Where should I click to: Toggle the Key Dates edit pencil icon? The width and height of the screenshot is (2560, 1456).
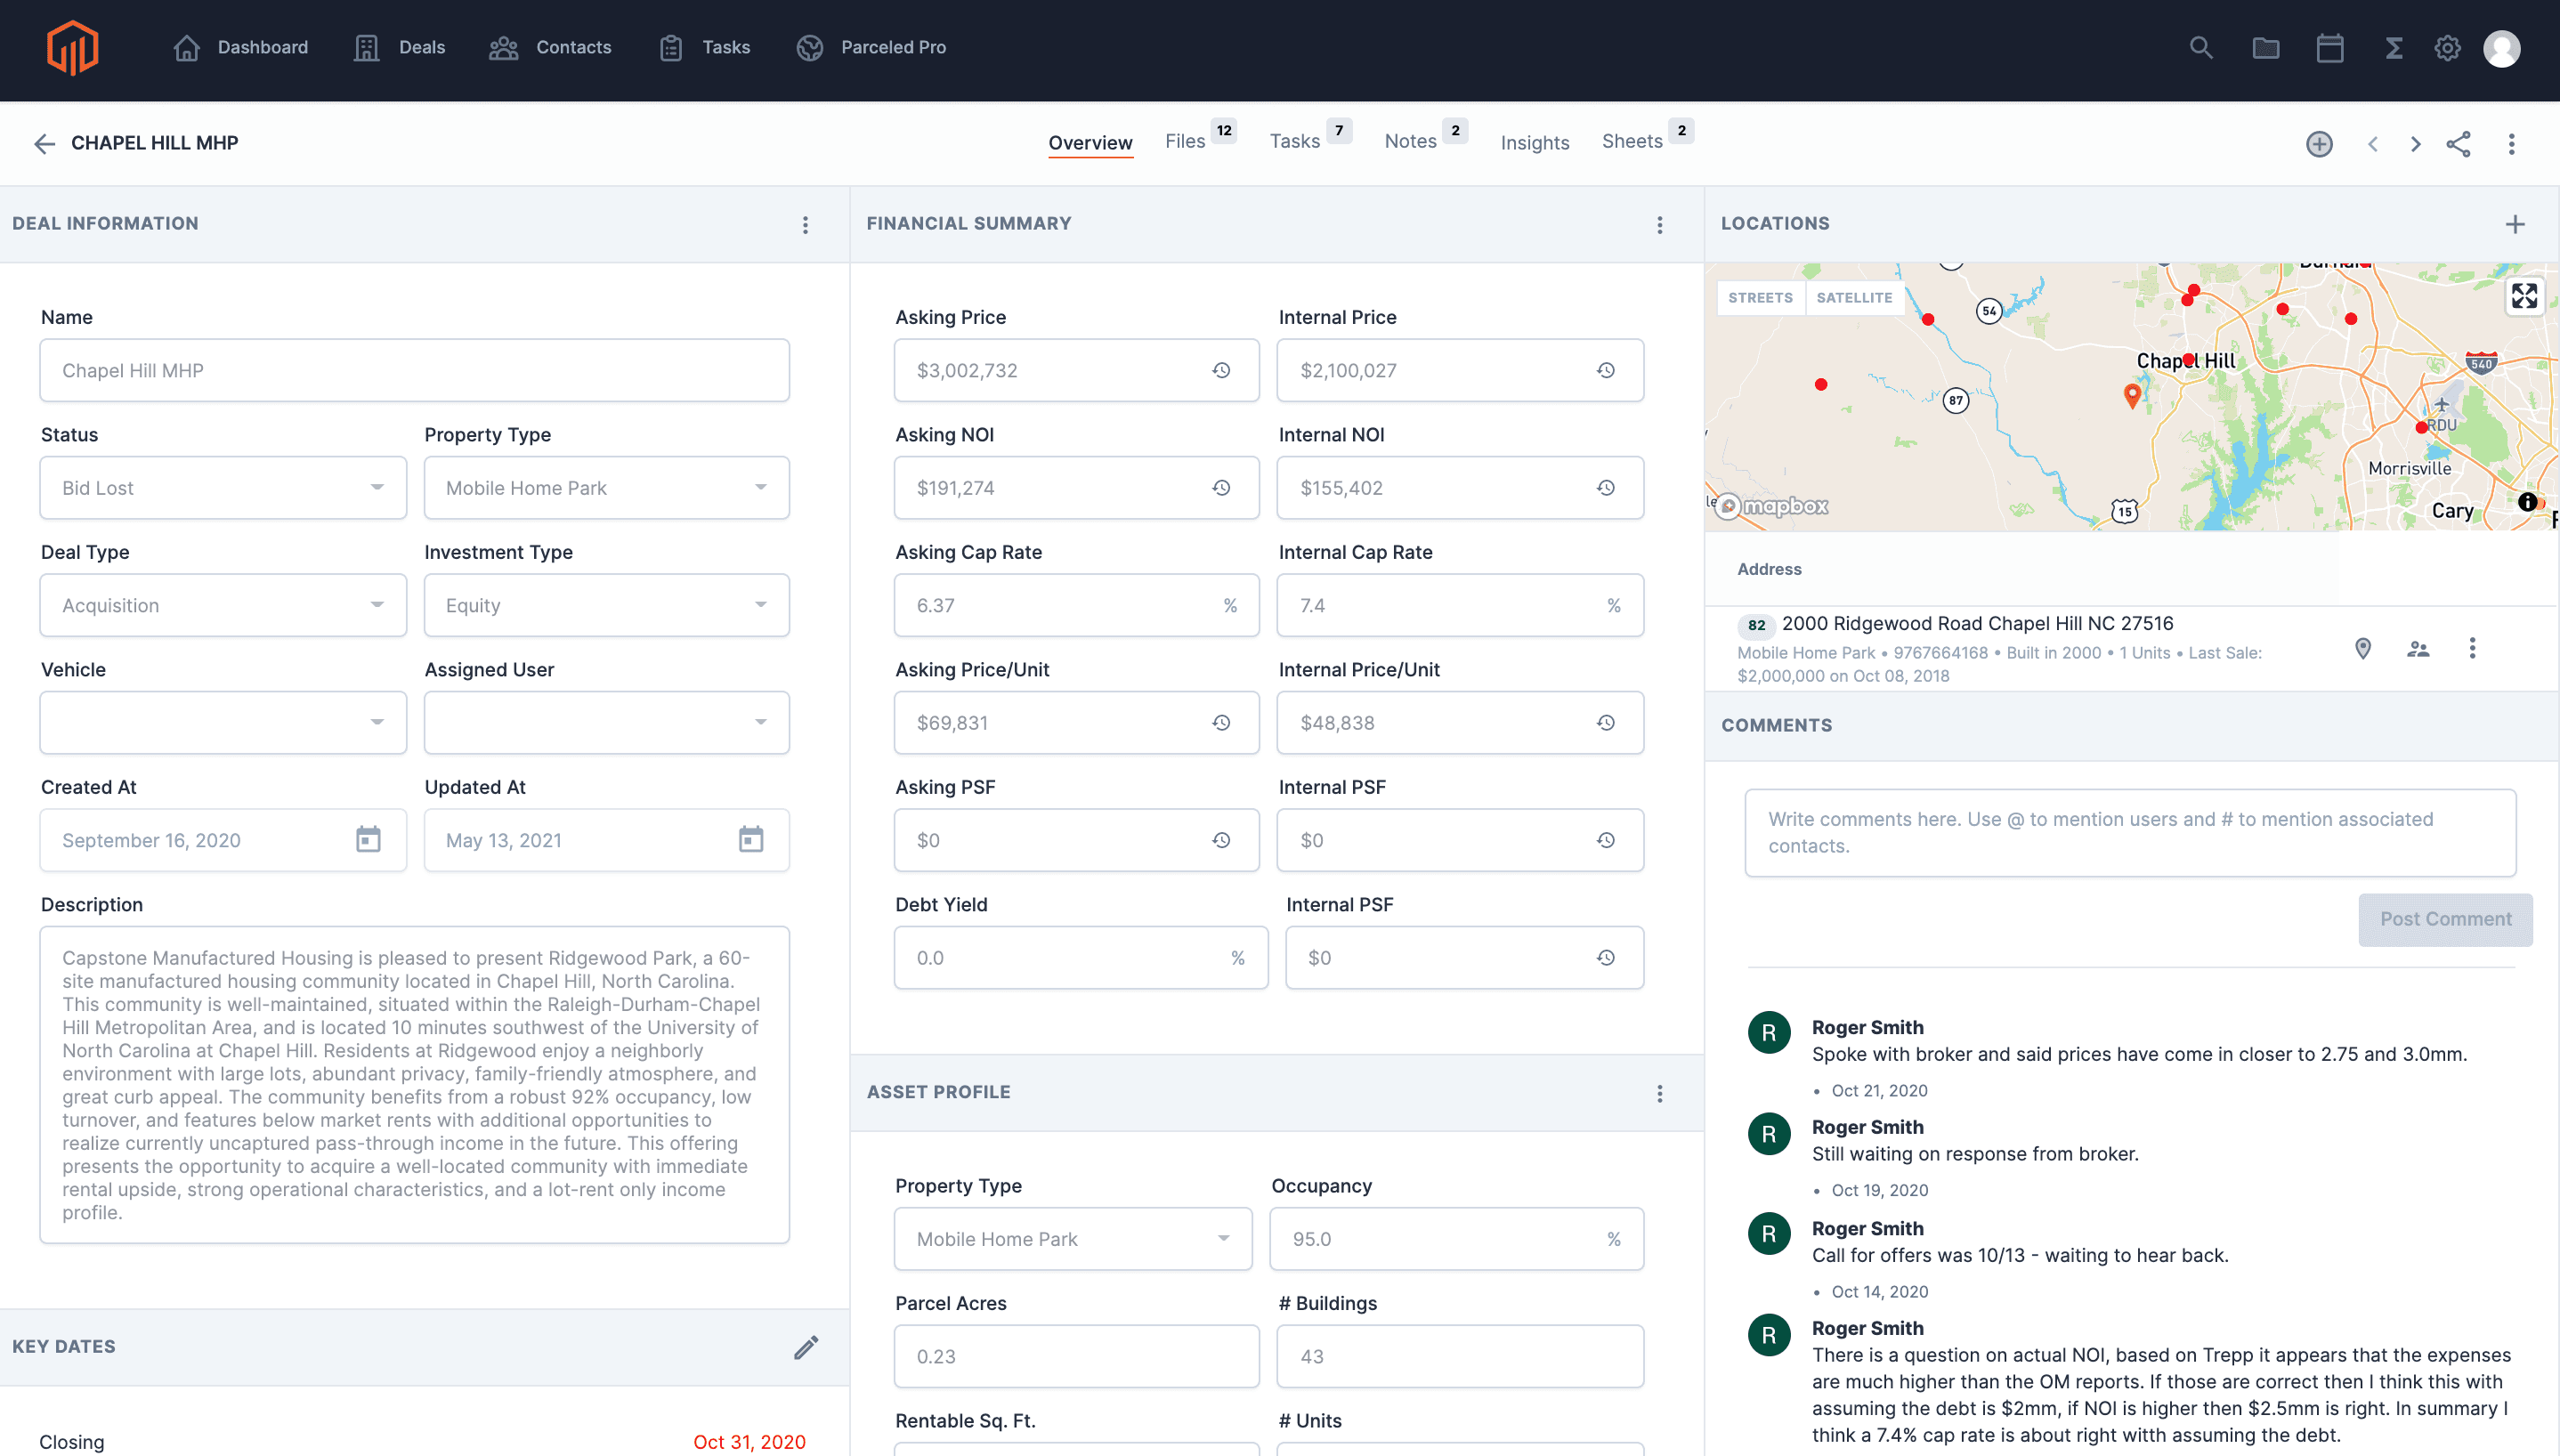(x=806, y=1347)
